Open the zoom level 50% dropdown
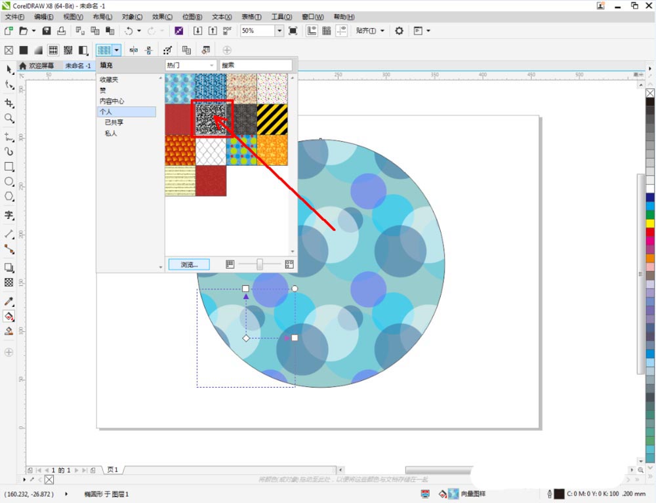The width and height of the screenshot is (656, 503). (x=279, y=31)
